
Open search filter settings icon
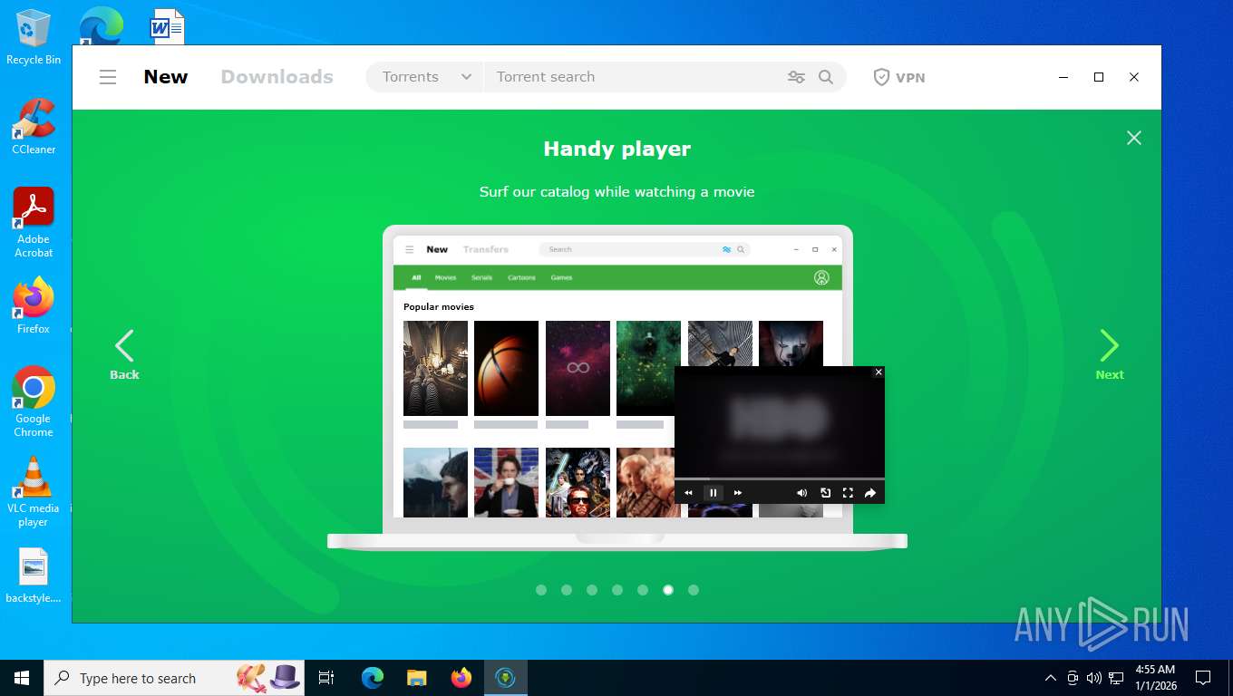[x=796, y=77]
